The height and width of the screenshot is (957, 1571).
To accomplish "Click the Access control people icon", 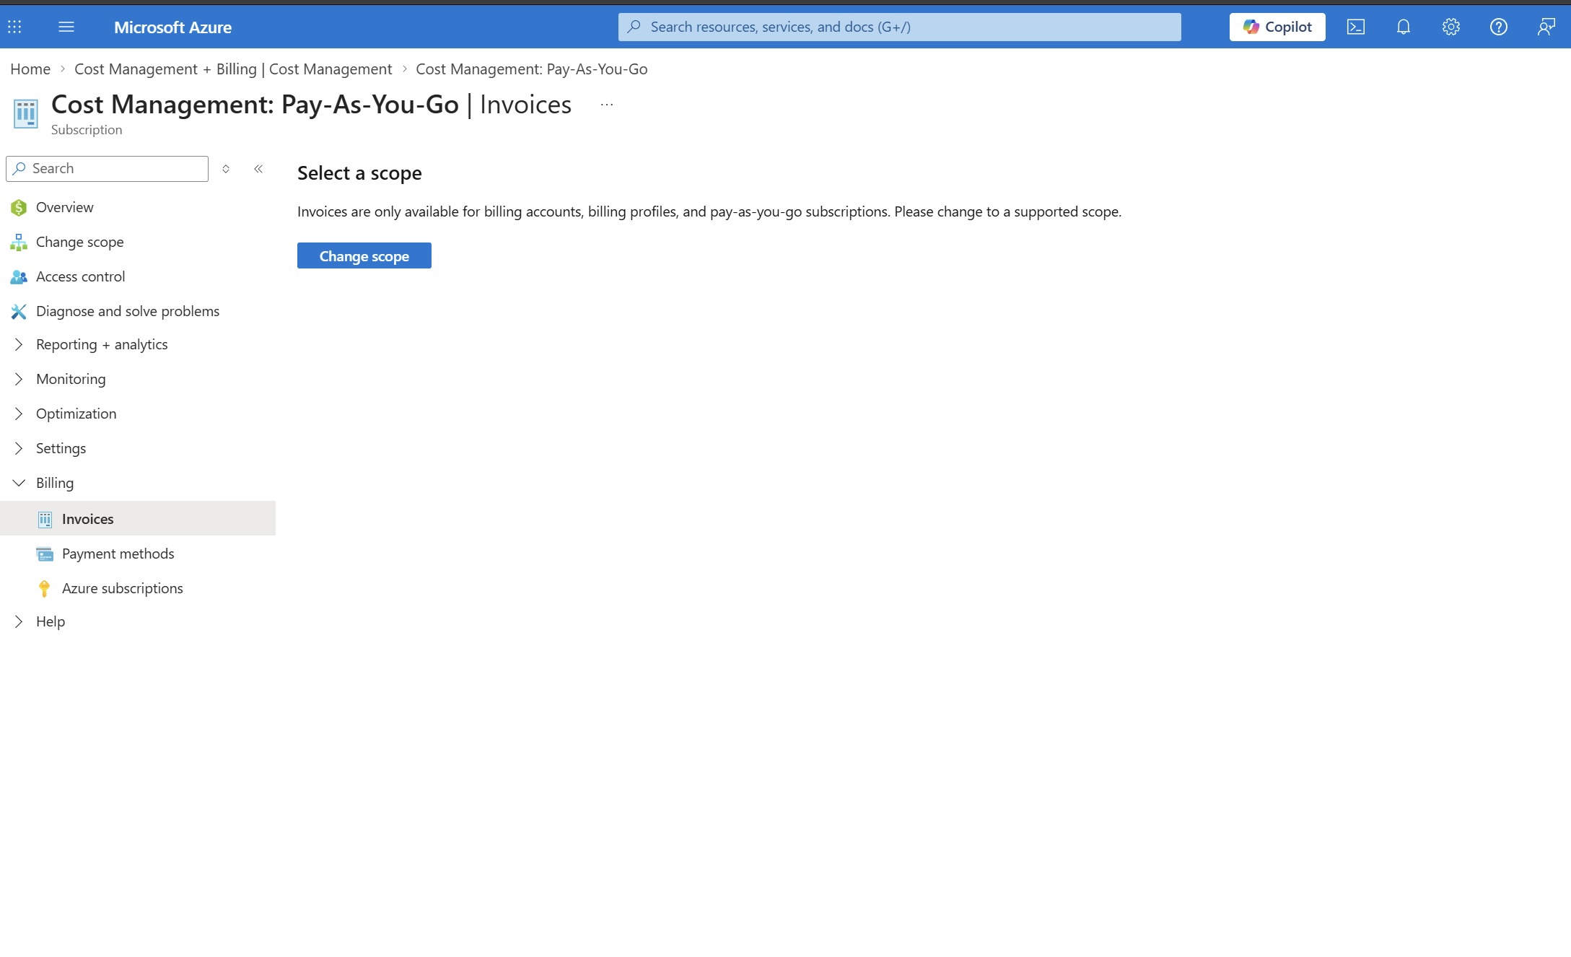I will pos(19,277).
